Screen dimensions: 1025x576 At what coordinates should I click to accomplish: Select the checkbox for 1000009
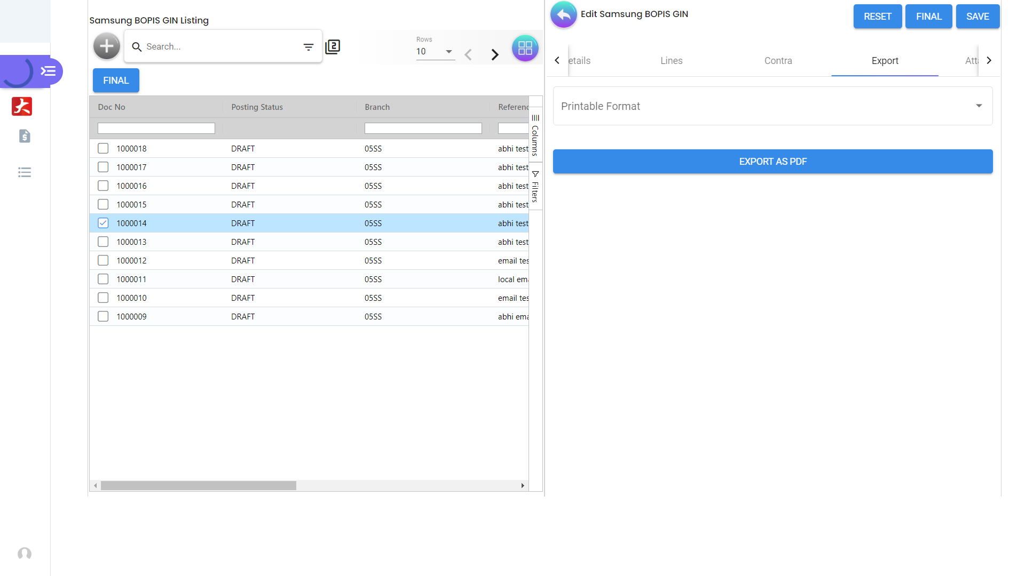[x=103, y=316]
